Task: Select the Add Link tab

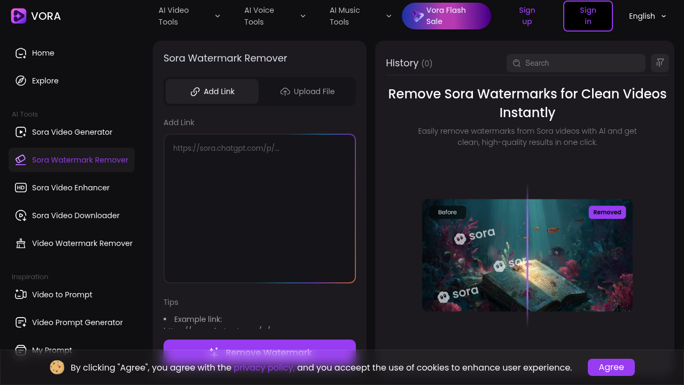Action: (212, 91)
